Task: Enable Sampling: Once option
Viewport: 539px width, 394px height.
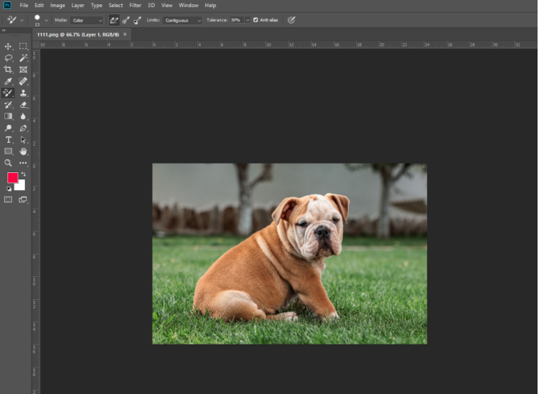Action: pos(126,20)
